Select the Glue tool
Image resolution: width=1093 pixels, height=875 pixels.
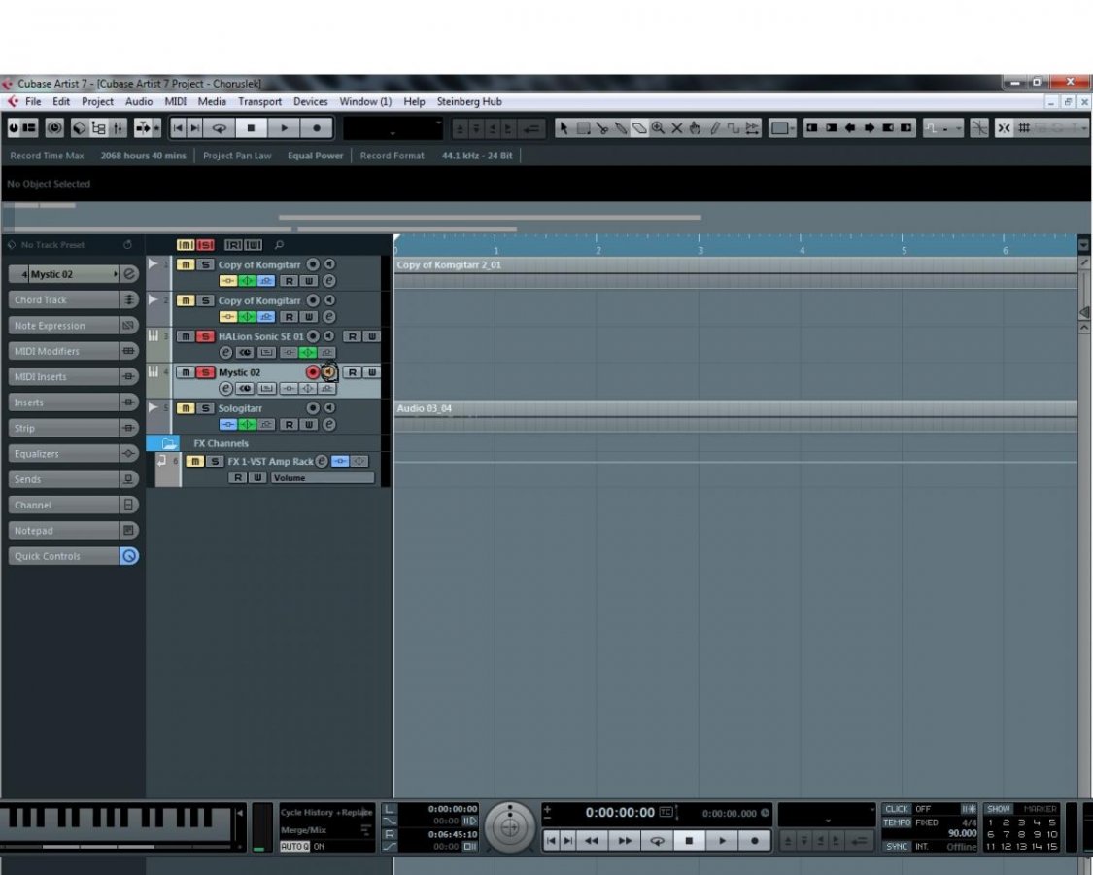pyautogui.click(x=621, y=128)
